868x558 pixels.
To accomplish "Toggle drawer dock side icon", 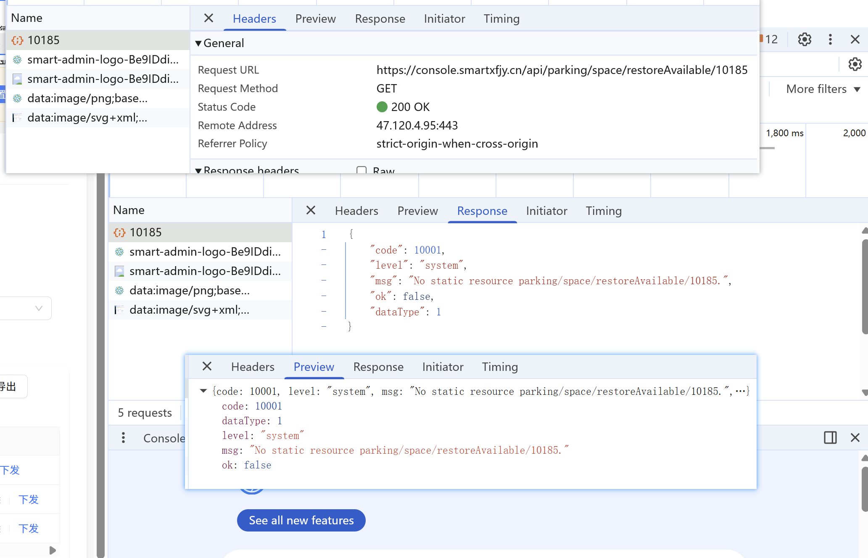I will click(830, 438).
